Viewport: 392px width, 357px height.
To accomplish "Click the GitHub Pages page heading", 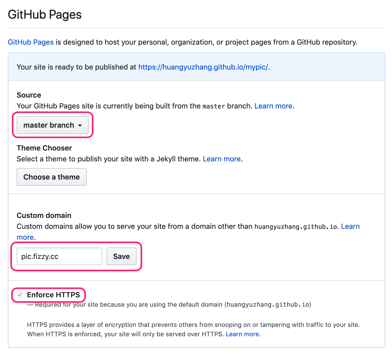I will click(45, 15).
